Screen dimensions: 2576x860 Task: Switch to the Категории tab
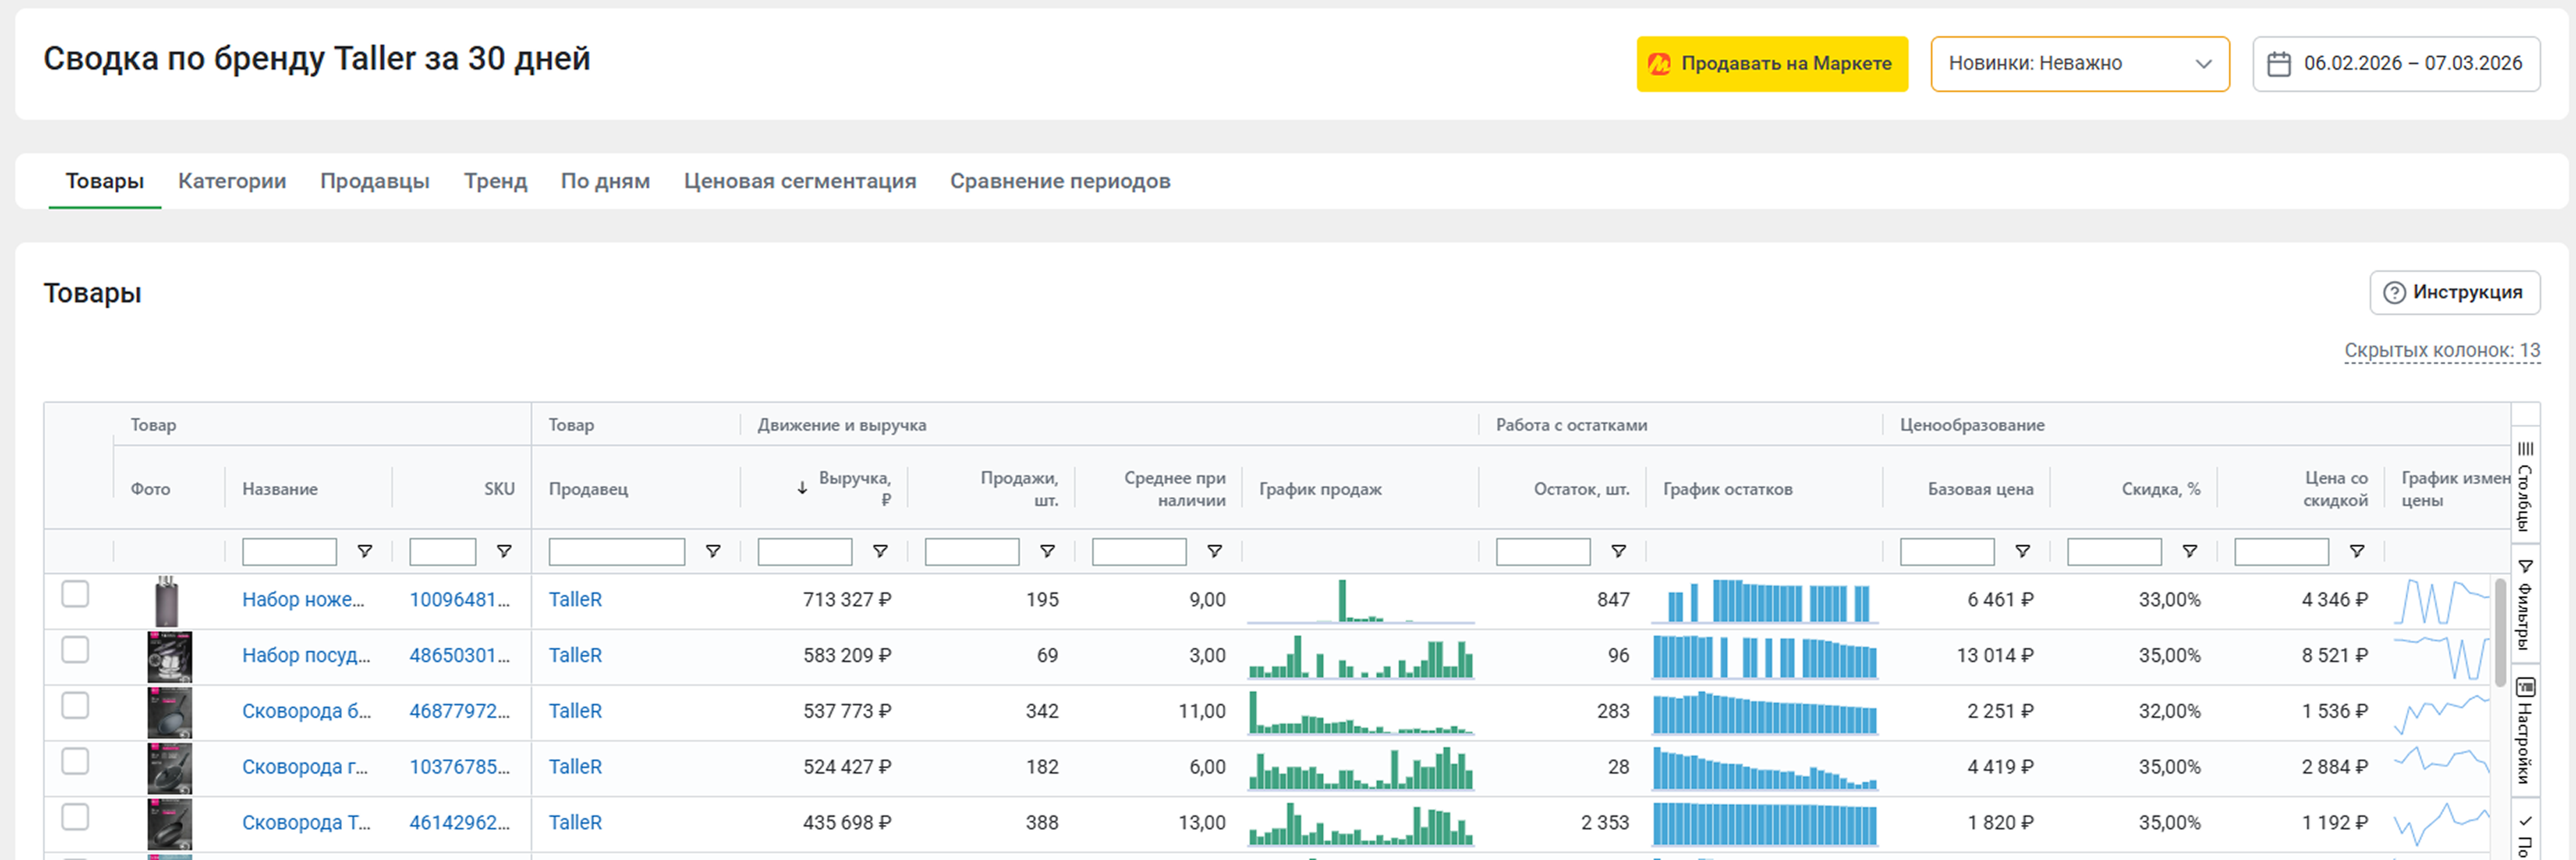[232, 181]
